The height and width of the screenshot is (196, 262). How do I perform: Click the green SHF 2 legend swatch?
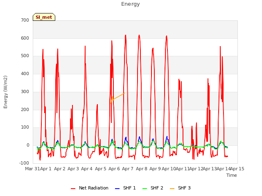tap(145, 189)
